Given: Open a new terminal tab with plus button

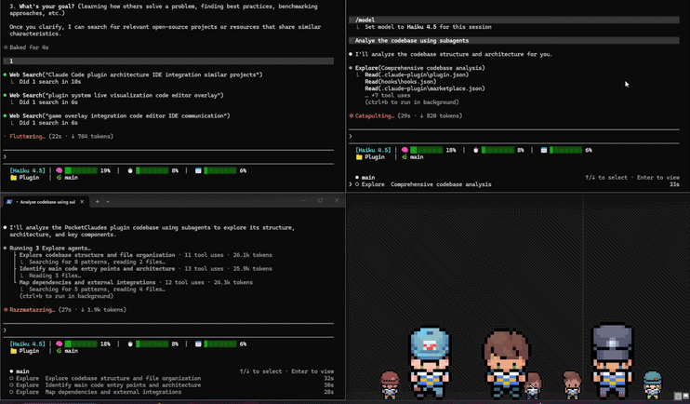Looking at the screenshot, I should 98,202.
